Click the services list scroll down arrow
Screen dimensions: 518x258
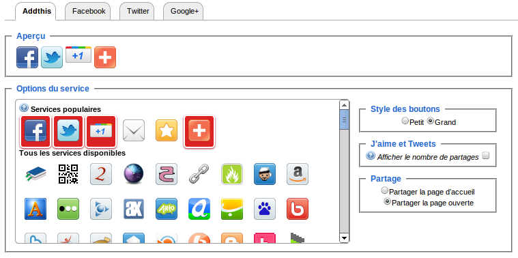[x=344, y=238]
